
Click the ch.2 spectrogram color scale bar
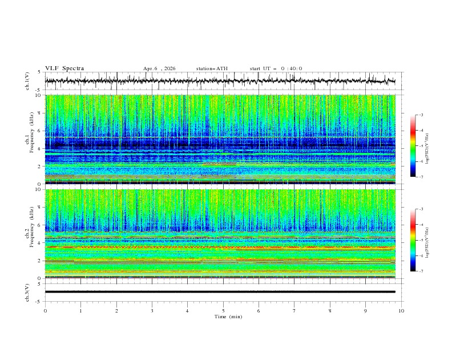(413, 240)
